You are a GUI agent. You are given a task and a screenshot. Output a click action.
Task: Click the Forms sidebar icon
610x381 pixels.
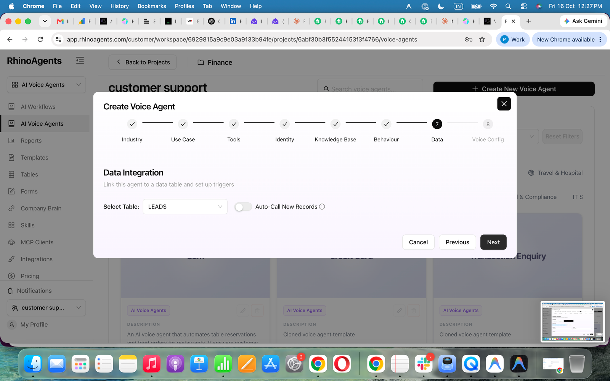[11, 191]
